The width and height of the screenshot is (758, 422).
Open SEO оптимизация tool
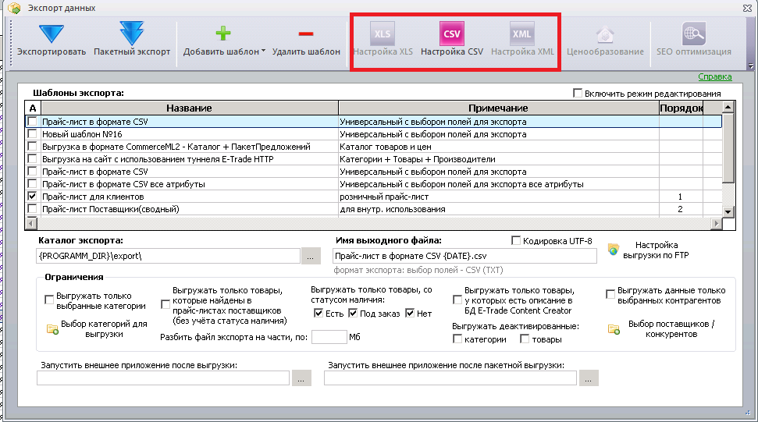point(694,40)
